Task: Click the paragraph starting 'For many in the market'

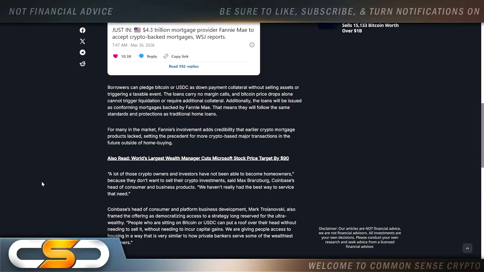Action: [201, 136]
